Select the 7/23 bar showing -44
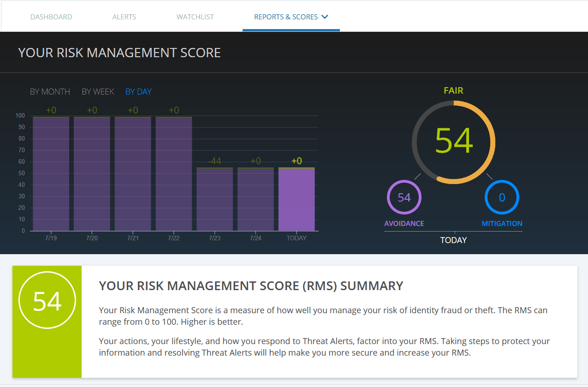 click(214, 199)
